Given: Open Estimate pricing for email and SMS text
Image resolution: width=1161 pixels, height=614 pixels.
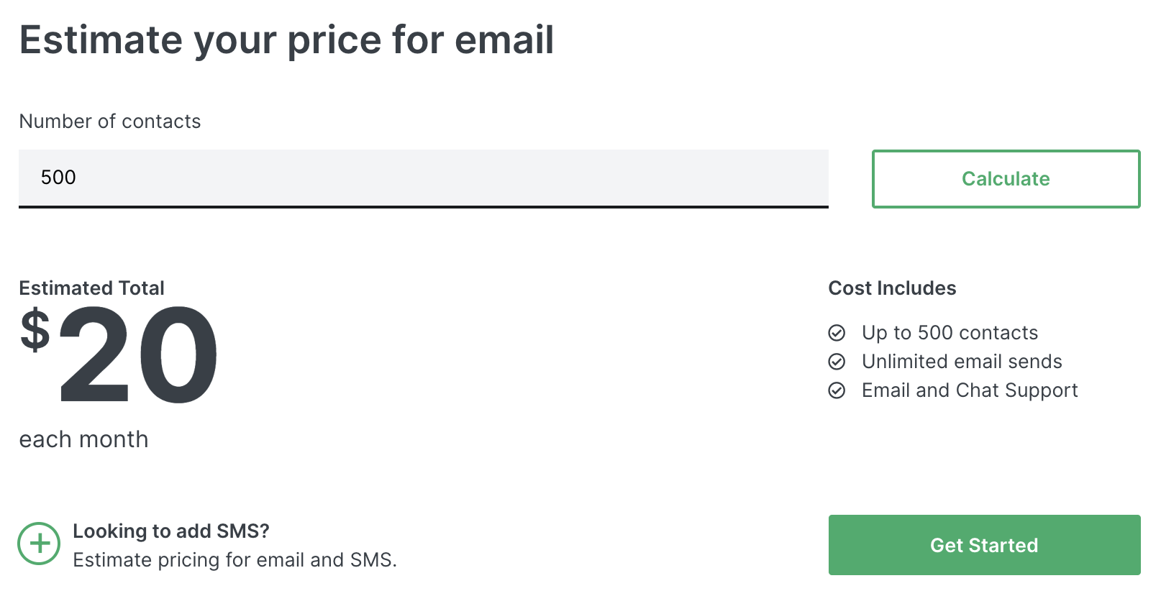Looking at the screenshot, I should [235, 560].
